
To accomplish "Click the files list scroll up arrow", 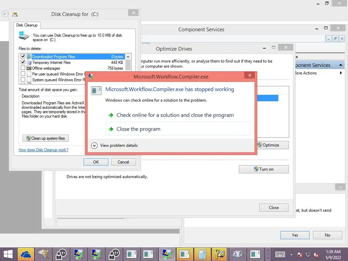I will coord(128,57).
